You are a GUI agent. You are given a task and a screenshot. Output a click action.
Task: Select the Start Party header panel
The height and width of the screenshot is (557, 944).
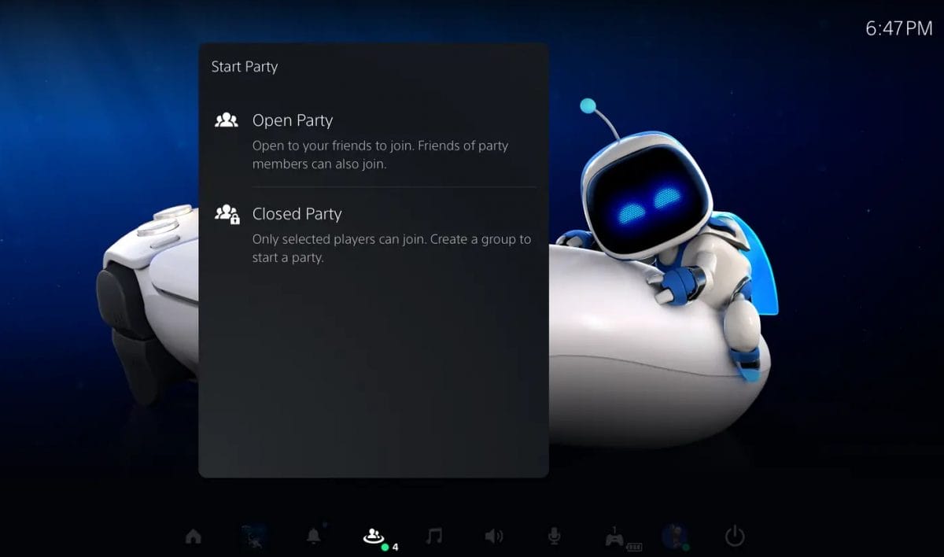(245, 67)
